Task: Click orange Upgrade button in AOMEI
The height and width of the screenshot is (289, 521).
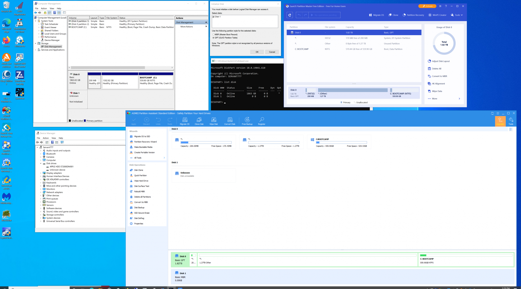Action: point(500,121)
